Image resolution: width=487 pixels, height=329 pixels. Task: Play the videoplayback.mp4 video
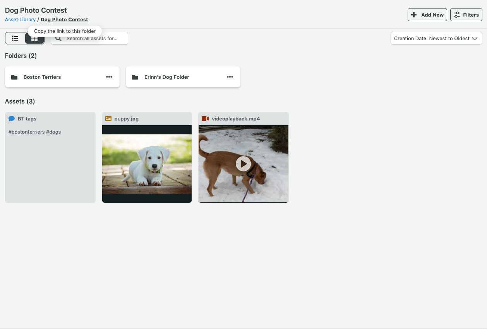click(243, 164)
